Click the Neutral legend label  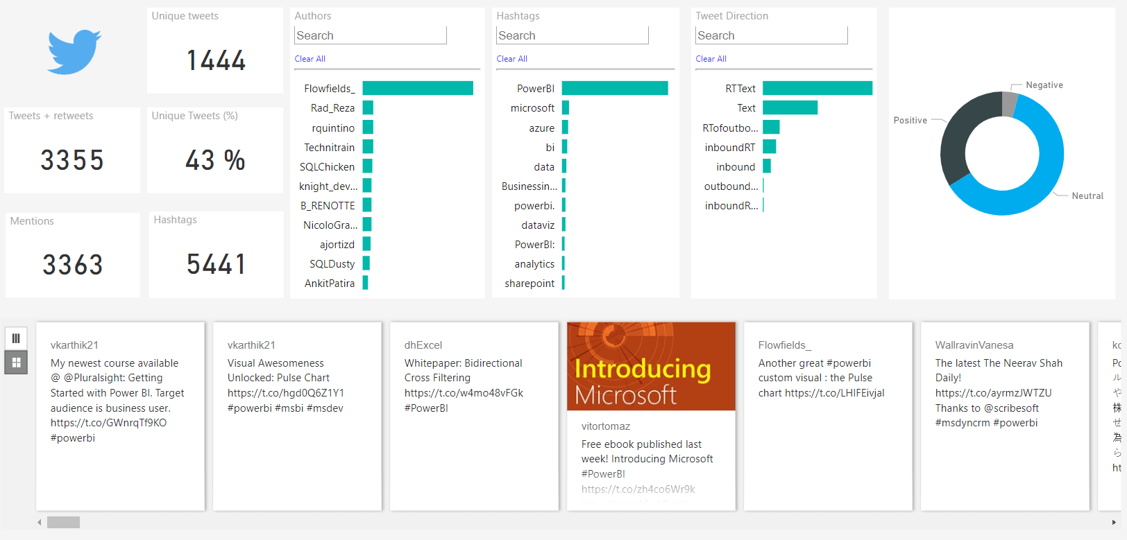[x=1087, y=196]
